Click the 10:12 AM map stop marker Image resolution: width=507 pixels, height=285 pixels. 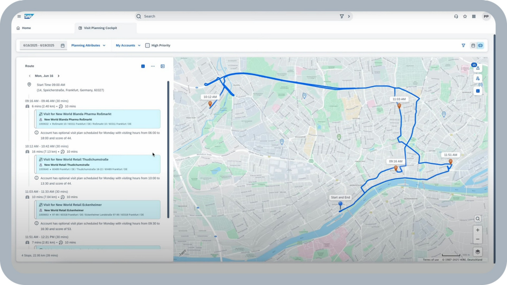click(210, 104)
